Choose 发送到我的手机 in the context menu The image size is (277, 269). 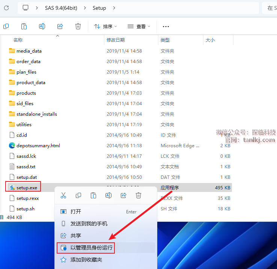point(106,224)
